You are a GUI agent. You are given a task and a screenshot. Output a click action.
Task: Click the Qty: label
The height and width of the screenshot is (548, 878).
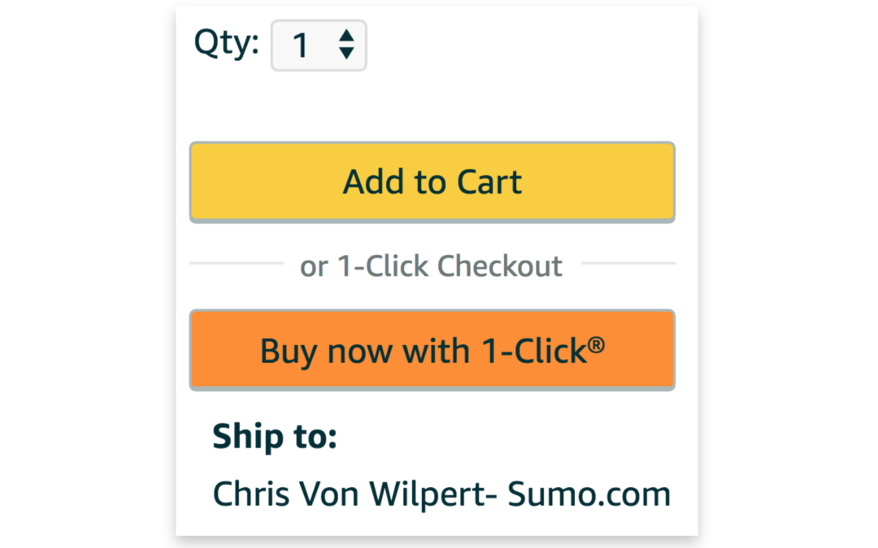[226, 42]
